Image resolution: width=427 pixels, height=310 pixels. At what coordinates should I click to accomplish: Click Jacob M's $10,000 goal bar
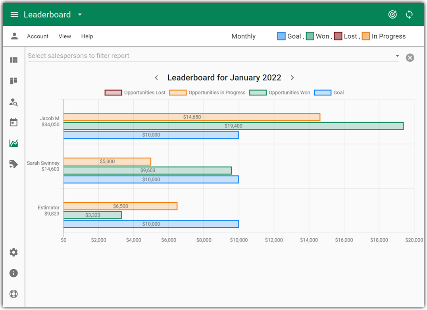[x=151, y=135]
